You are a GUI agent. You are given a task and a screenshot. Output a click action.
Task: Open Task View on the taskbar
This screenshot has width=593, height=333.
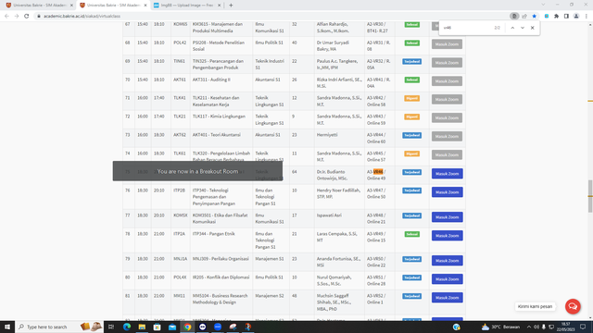[x=111, y=327]
